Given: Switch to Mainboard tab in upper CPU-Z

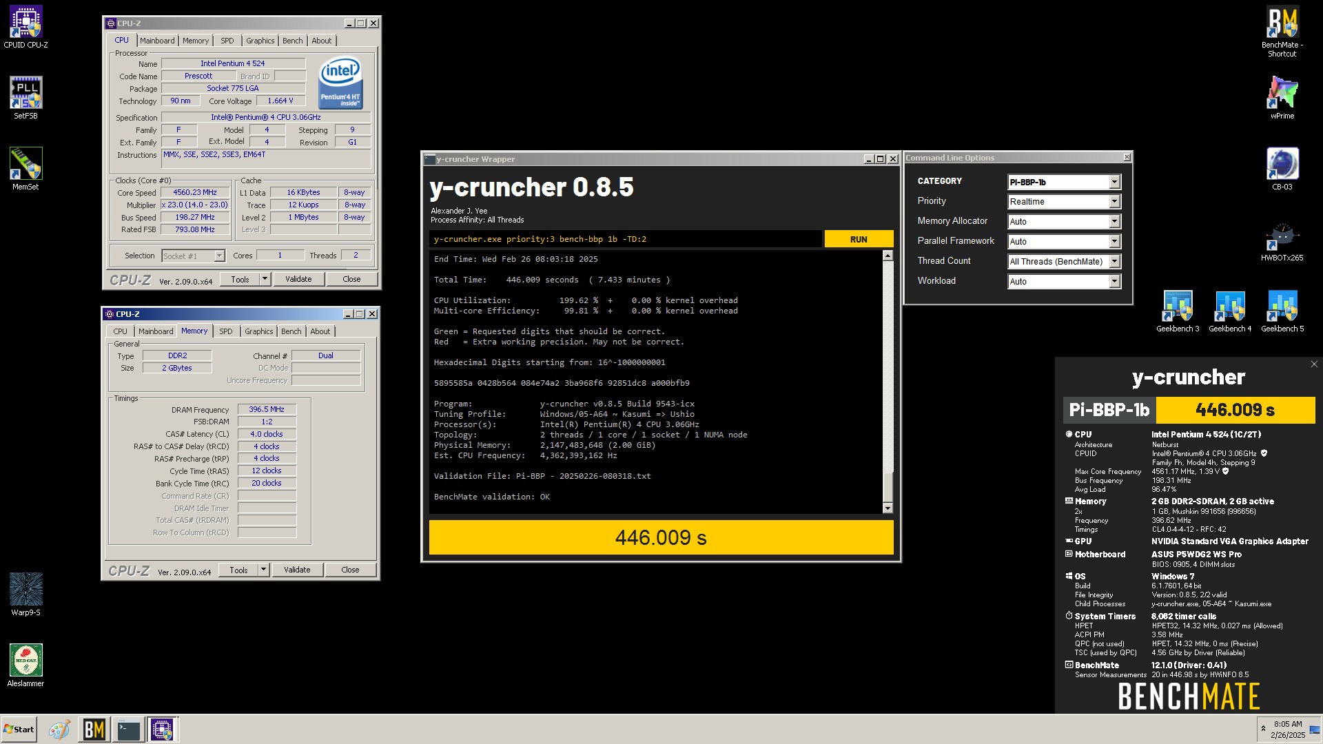Looking at the screenshot, I should (x=157, y=41).
